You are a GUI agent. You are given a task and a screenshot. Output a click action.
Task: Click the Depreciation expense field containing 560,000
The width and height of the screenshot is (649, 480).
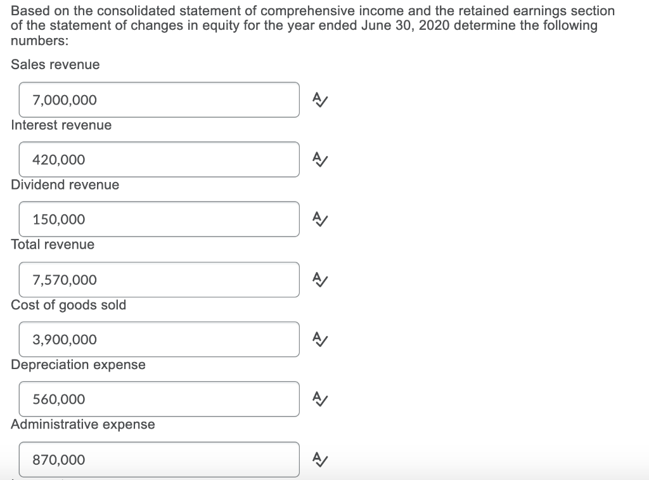[159, 399]
